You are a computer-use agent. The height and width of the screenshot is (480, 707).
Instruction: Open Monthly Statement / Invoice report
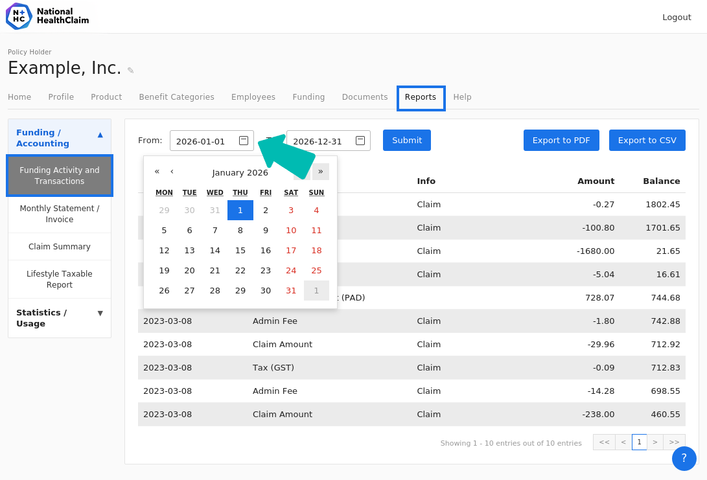(x=60, y=214)
